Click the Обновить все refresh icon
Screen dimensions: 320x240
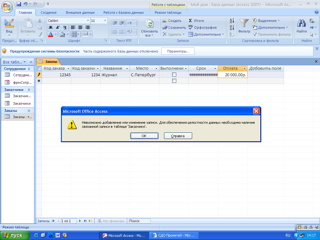tap(149, 23)
